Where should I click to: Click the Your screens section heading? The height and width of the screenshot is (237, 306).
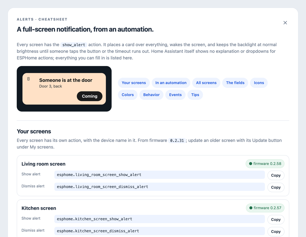click(x=34, y=131)
